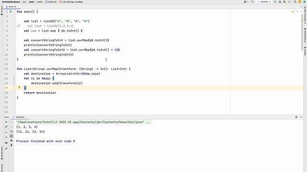Viewport: 307px width, 172px height.
Task: Open the Bookmarks tool window stripe
Action: [2, 153]
